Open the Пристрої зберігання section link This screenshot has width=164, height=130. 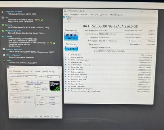point(14,49)
